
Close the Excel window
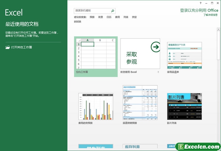[218, 3]
